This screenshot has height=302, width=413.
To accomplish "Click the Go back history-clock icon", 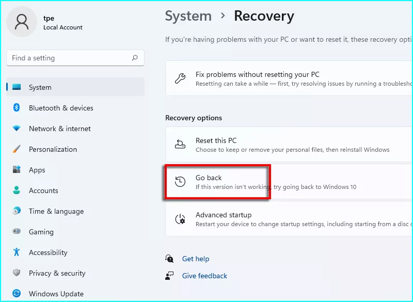I will pyautogui.click(x=180, y=182).
